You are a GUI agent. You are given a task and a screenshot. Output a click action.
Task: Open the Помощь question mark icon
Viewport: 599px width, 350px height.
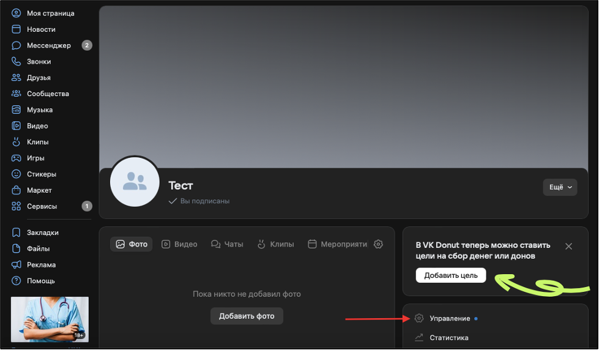point(16,281)
